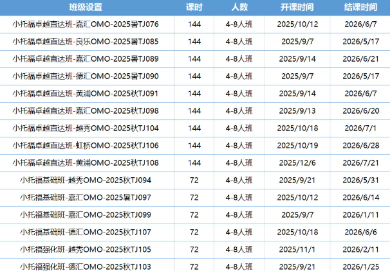
Task: Select class 小托福卓越直达班-嘉汇OMO-2025暑TJ076
Action: coord(86,24)
